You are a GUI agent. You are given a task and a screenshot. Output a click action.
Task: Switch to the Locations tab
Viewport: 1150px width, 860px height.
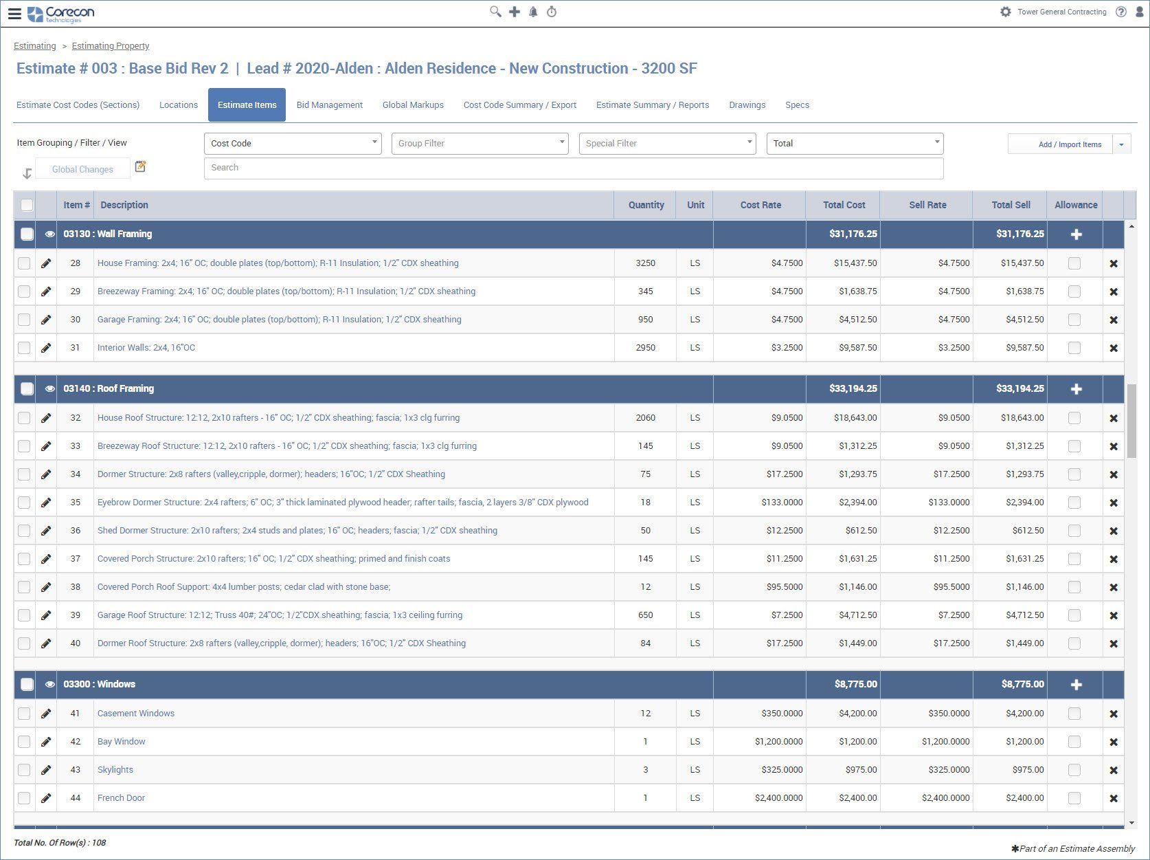(x=179, y=105)
